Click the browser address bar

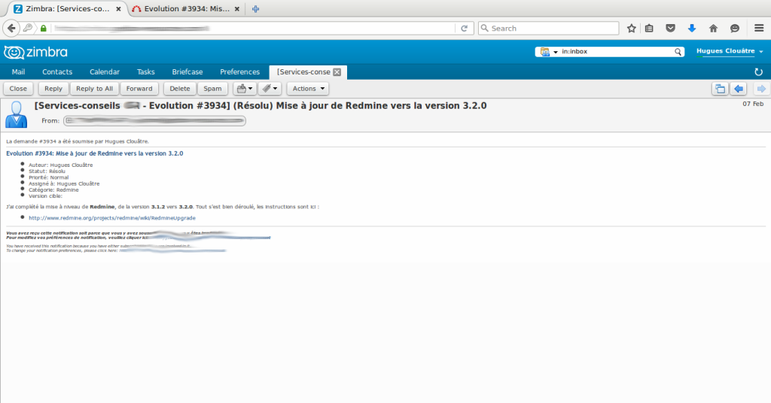(253, 29)
